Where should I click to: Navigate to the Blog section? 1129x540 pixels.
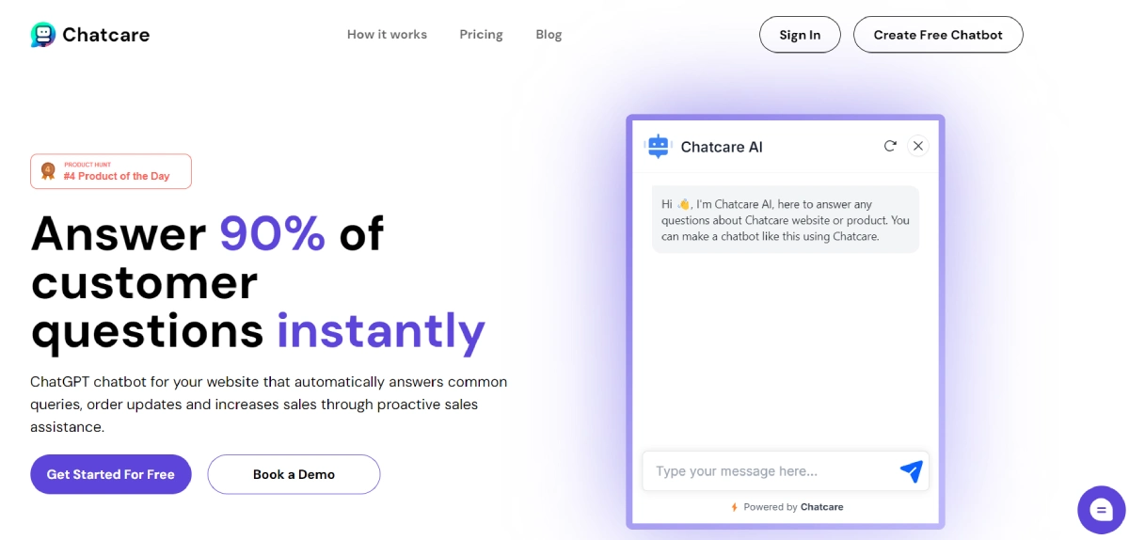click(549, 35)
